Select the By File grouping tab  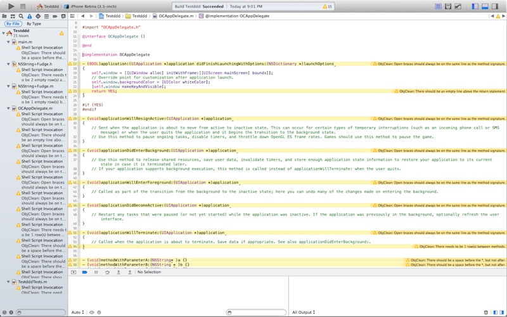(x=13, y=24)
